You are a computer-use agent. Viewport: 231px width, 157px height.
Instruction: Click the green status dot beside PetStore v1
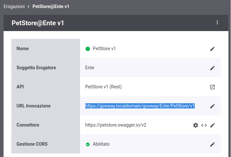tap(88, 49)
